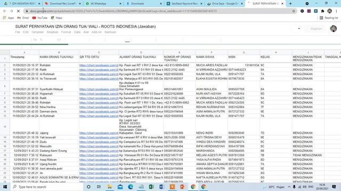The height and width of the screenshot is (191, 341).
Task: Select the NAMA SISWA header cell
Action: coord(212,58)
